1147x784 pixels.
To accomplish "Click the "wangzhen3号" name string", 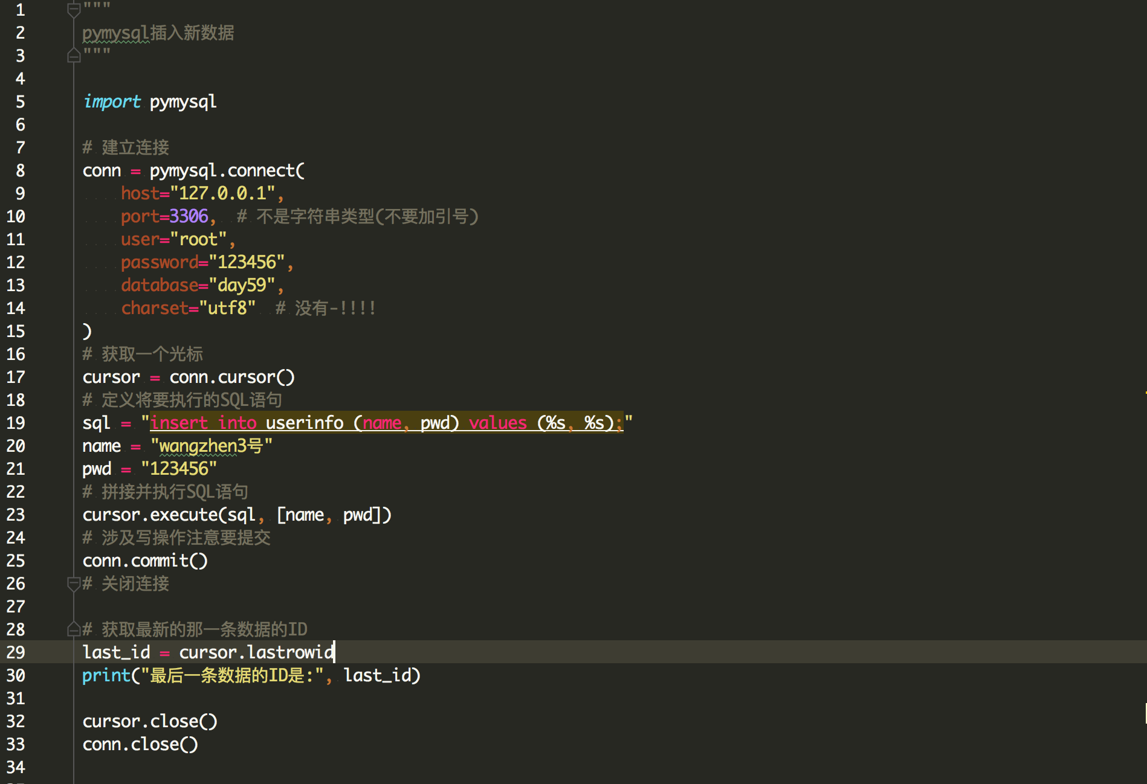I will point(211,446).
